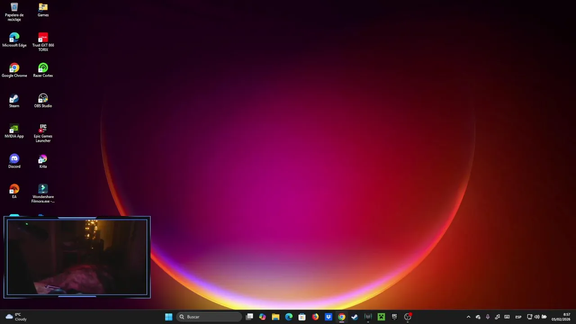Screen dimensions: 576x324
Task: Select the Razer Cortex desktop shortcut
Action: (43, 71)
